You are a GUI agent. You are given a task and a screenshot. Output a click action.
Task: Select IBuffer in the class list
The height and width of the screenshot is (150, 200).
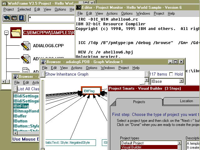click(x=20, y=116)
